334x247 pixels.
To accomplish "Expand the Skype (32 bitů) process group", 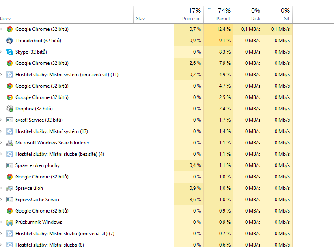I will [x=1, y=52].
